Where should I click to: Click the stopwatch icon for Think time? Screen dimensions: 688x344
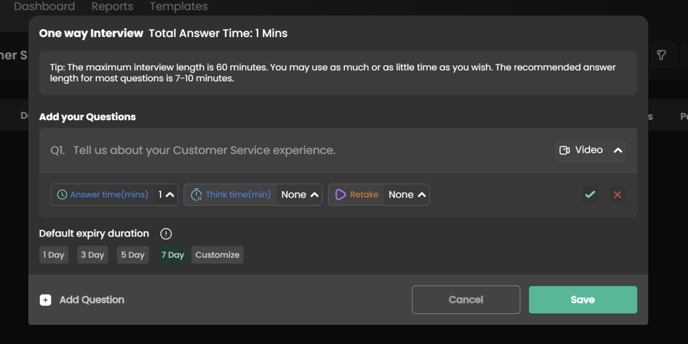pos(196,195)
